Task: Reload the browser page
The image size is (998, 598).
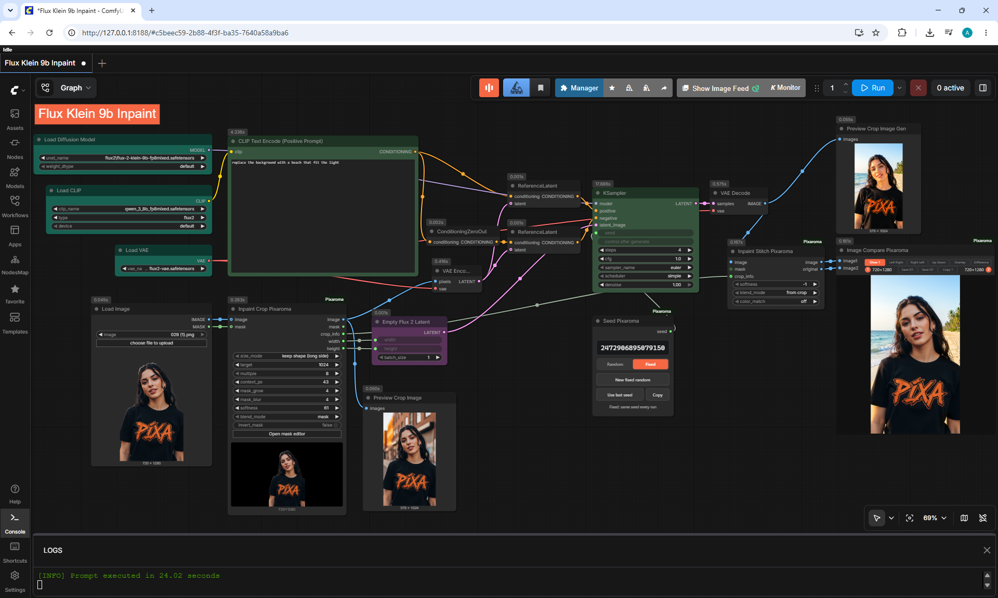Action: point(49,33)
